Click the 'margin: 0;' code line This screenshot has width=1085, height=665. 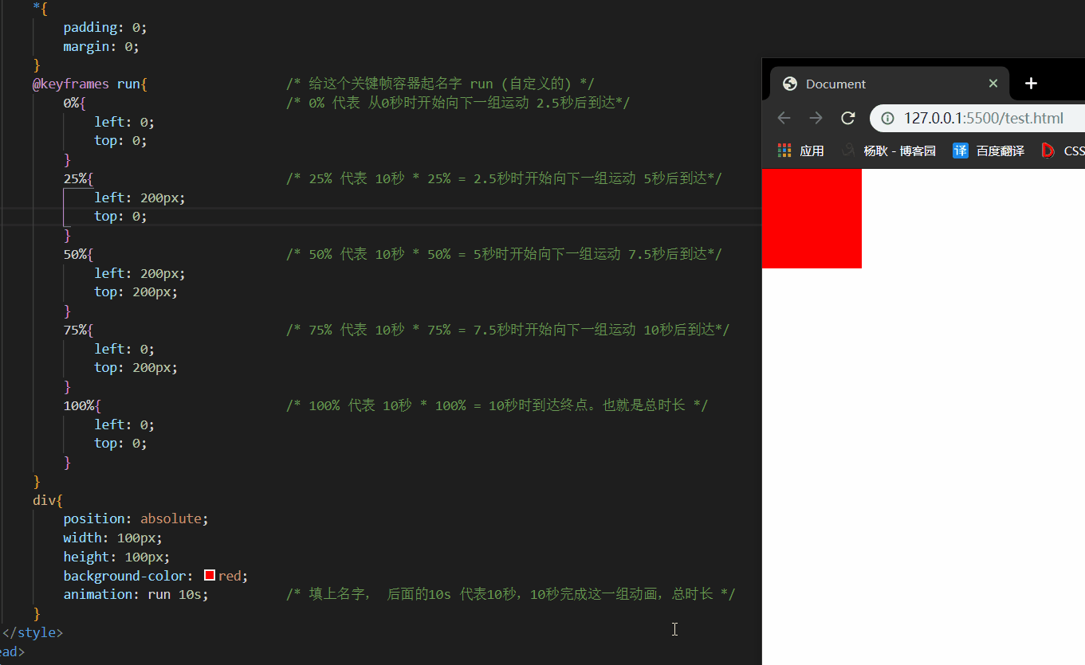pyautogui.click(x=101, y=46)
